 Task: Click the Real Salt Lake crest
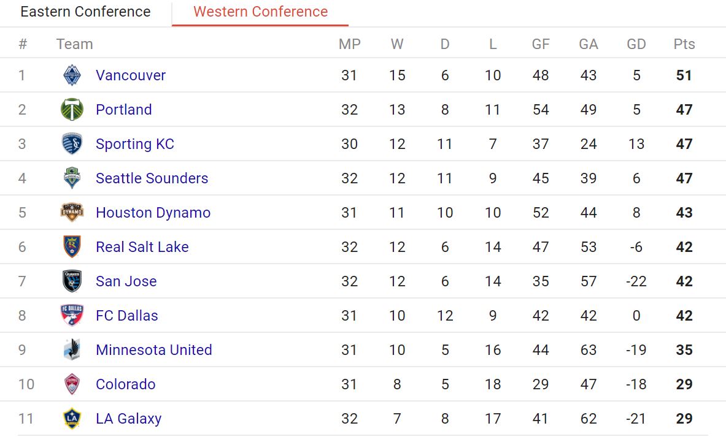72,246
